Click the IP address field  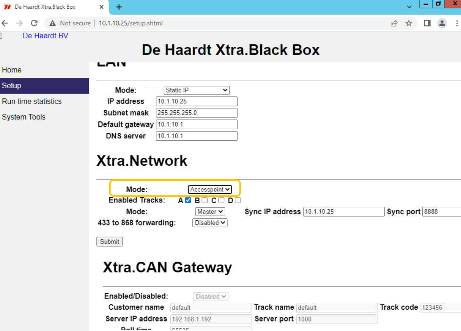[196, 101]
